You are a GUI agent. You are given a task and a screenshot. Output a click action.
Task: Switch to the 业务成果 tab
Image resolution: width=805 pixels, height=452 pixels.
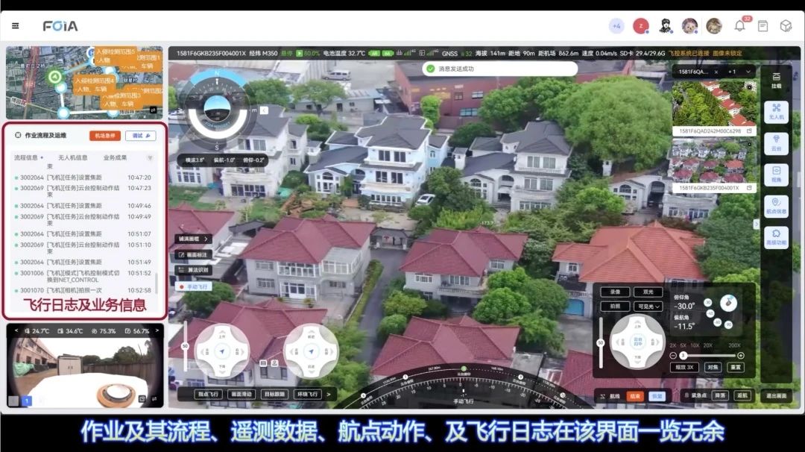[x=115, y=158]
